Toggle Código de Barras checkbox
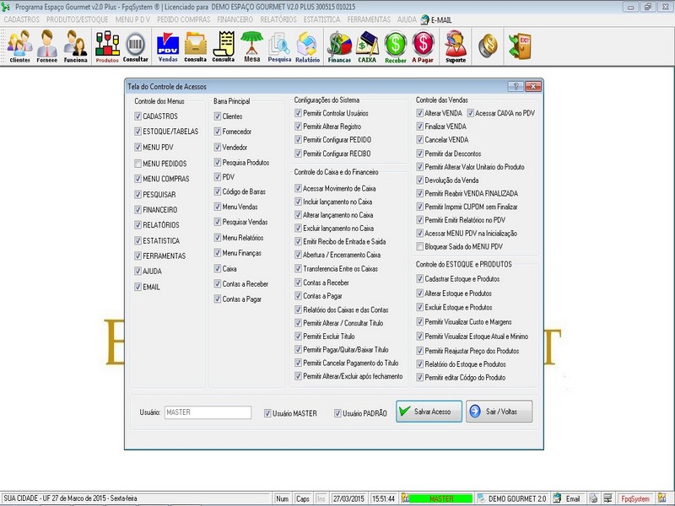This screenshot has width=675, height=506. click(x=218, y=191)
